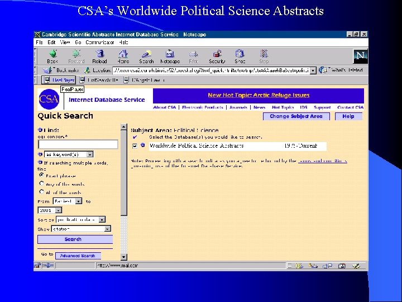Open the Contact CSA link
The width and height of the screenshot is (402, 302).
pyautogui.click(x=351, y=107)
